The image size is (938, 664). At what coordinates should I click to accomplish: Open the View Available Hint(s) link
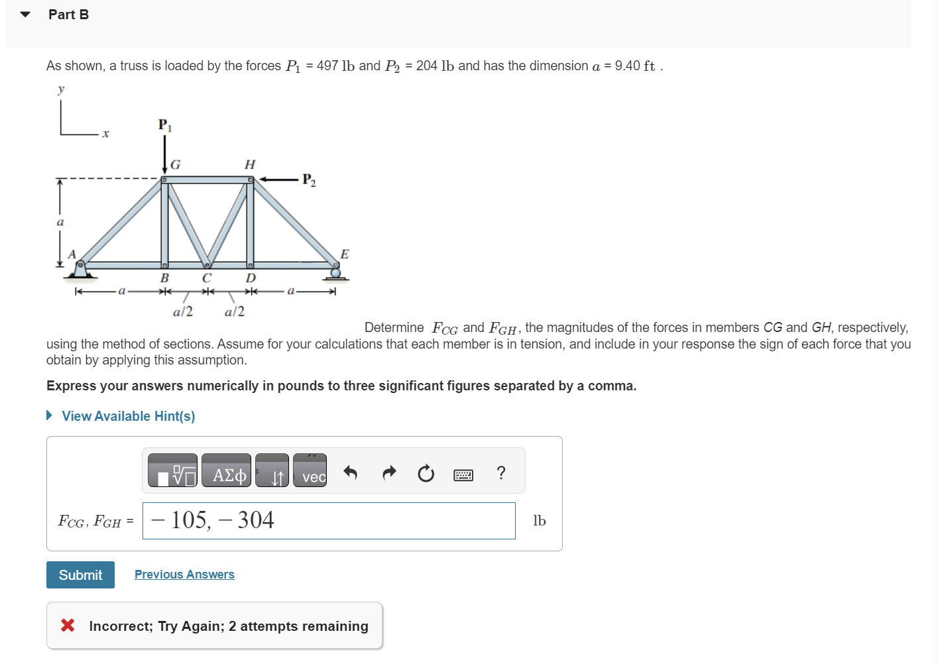pyautogui.click(x=128, y=415)
